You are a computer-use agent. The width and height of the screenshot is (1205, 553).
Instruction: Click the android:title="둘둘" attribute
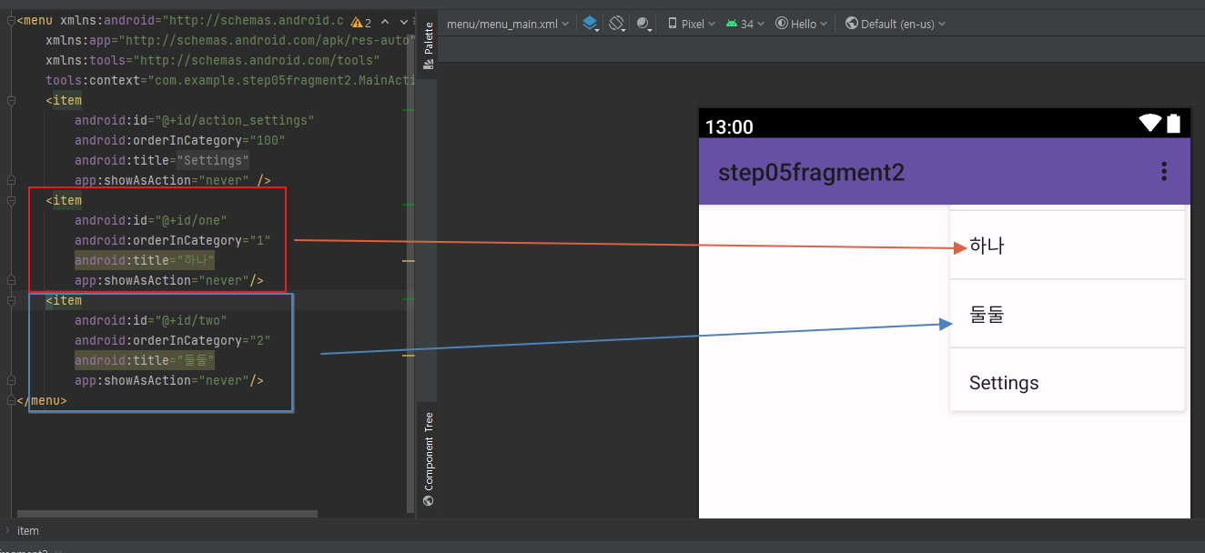[145, 360]
